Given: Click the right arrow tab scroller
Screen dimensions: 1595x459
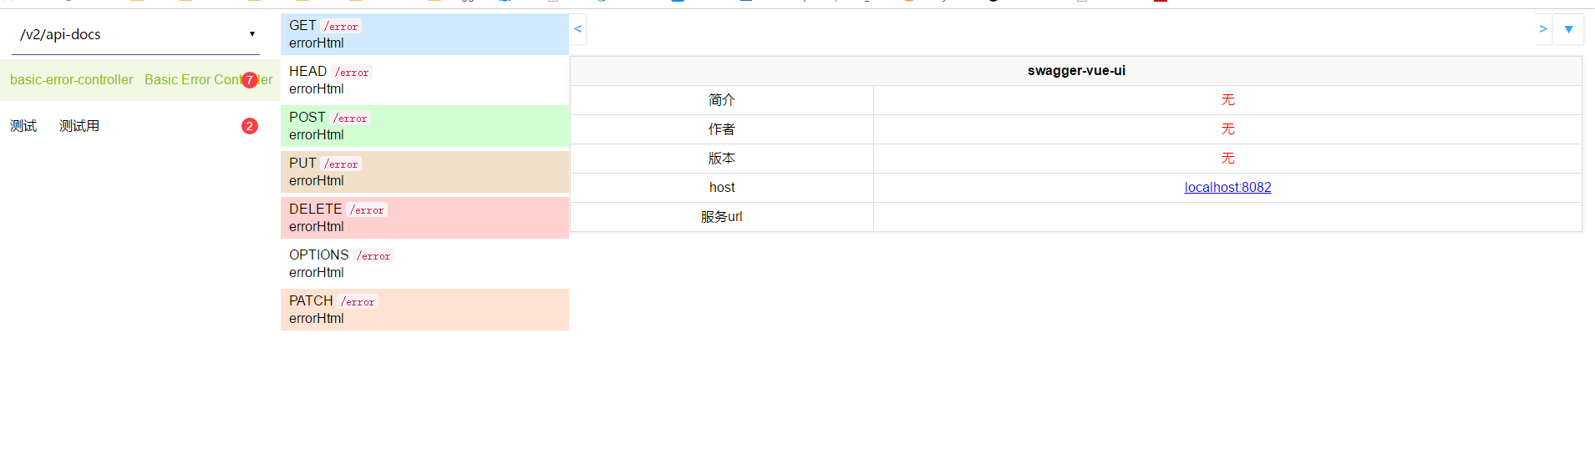Looking at the screenshot, I should point(1543,29).
